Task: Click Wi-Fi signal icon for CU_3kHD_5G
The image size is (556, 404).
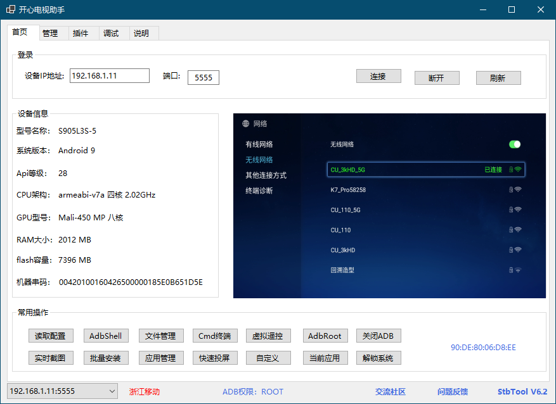Action: (x=518, y=170)
